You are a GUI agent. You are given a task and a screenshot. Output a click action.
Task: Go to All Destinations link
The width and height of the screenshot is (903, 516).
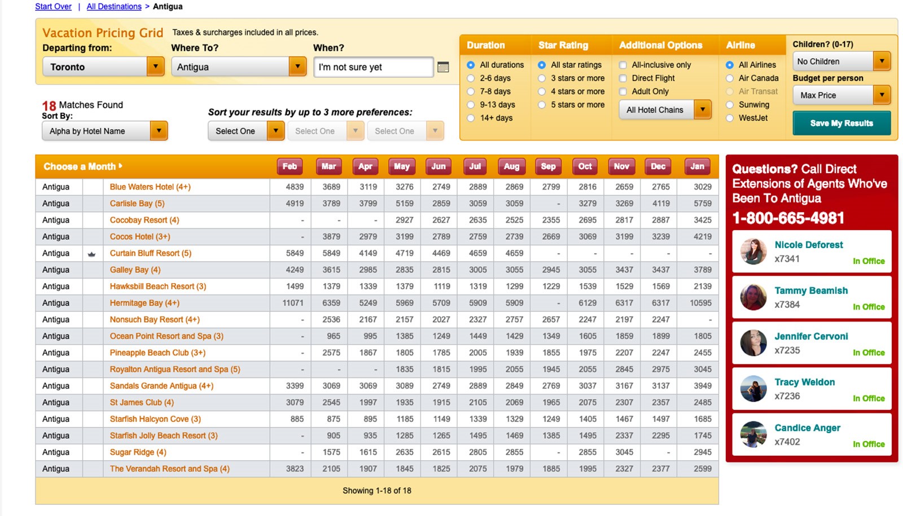[114, 7]
